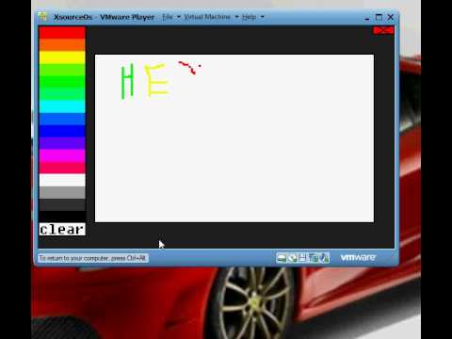Click the vmware logo in status bar
The height and width of the screenshot is (339, 452).
(358, 258)
